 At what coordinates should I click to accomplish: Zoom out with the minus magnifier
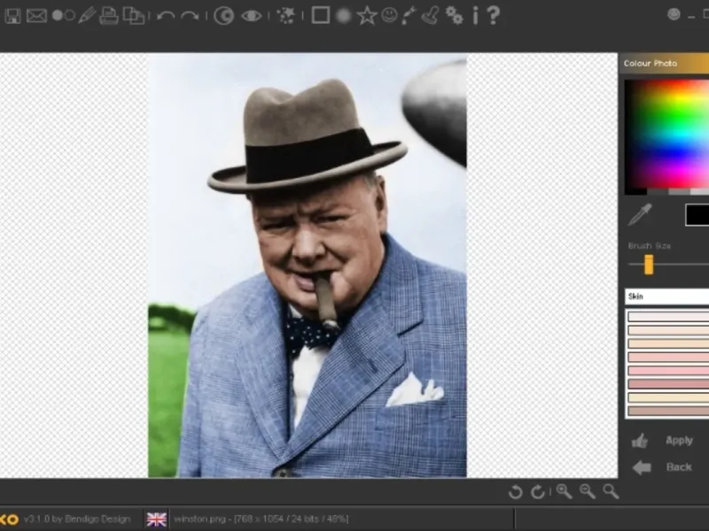(588, 491)
